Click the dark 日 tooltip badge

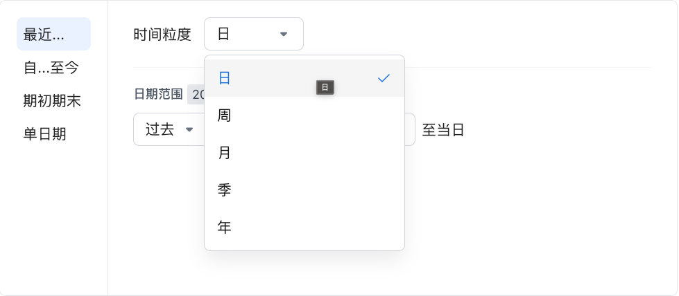click(325, 87)
